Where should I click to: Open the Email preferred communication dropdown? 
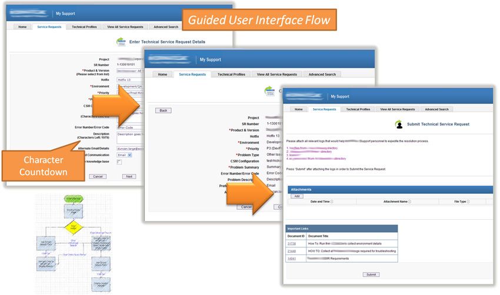(x=124, y=155)
